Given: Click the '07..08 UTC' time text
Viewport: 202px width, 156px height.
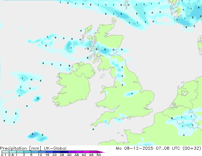Looking at the screenshot, I should tap(168, 148).
